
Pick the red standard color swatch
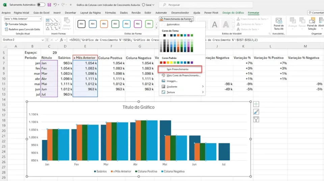[164, 62]
